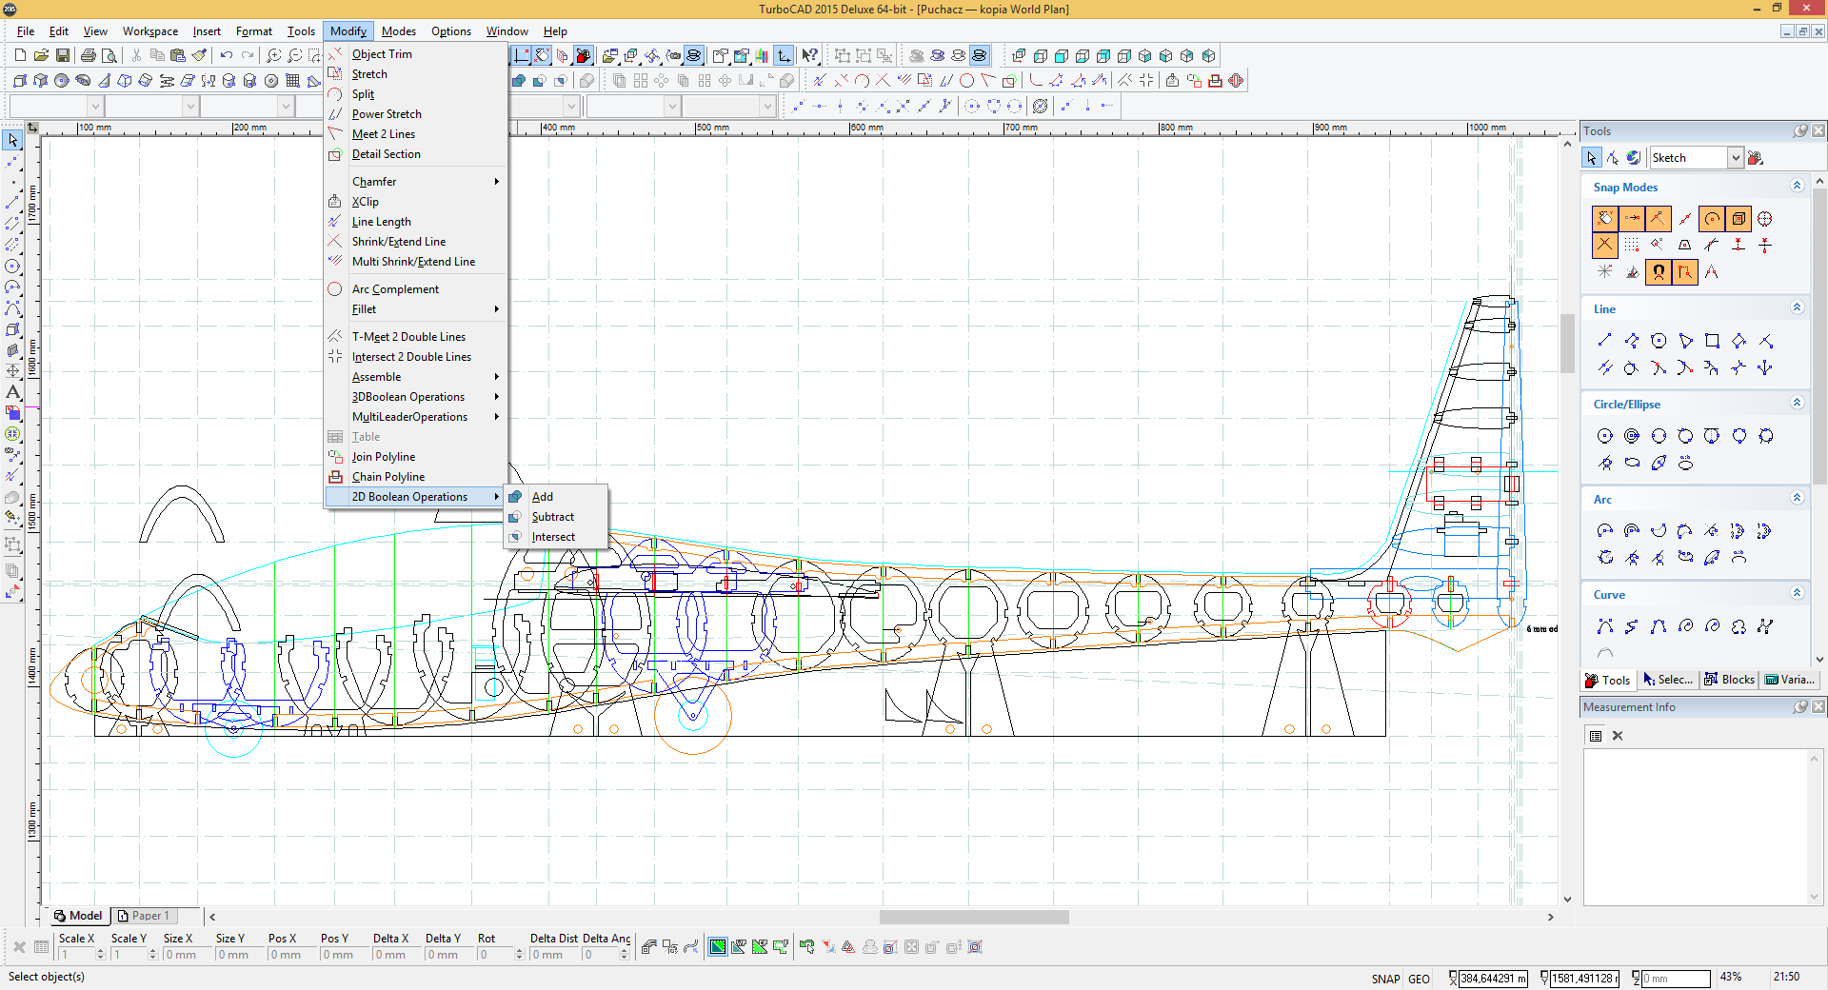Toggle SNAP in the status bar
This screenshot has height=990, width=1828.
pos(1385,979)
